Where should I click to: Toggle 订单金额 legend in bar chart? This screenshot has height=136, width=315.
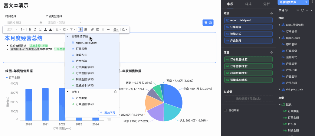(x=13, y=77)
